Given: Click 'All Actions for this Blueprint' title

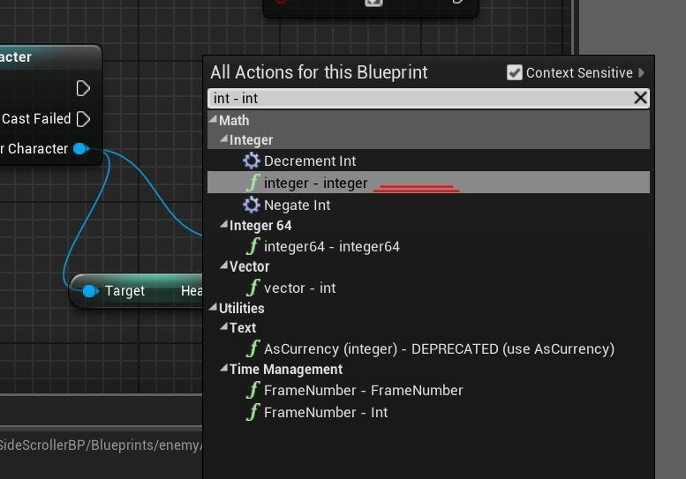Looking at the screenshot, I should click(x=319, y=72).
